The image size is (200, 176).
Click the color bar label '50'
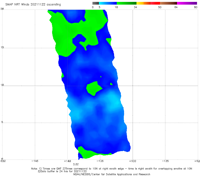[x=160, y=7]
